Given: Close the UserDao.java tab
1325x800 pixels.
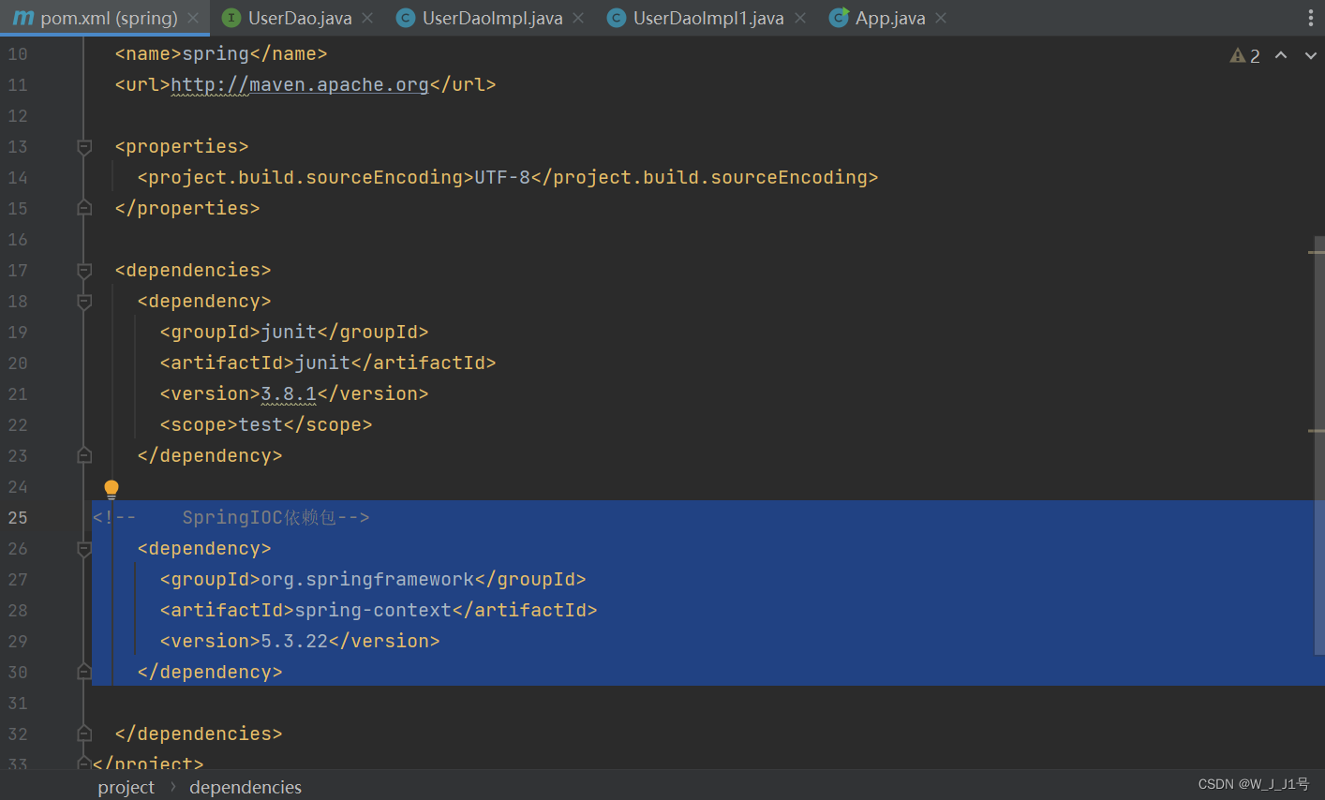Looking at the screenshot, I should point(367,18).
